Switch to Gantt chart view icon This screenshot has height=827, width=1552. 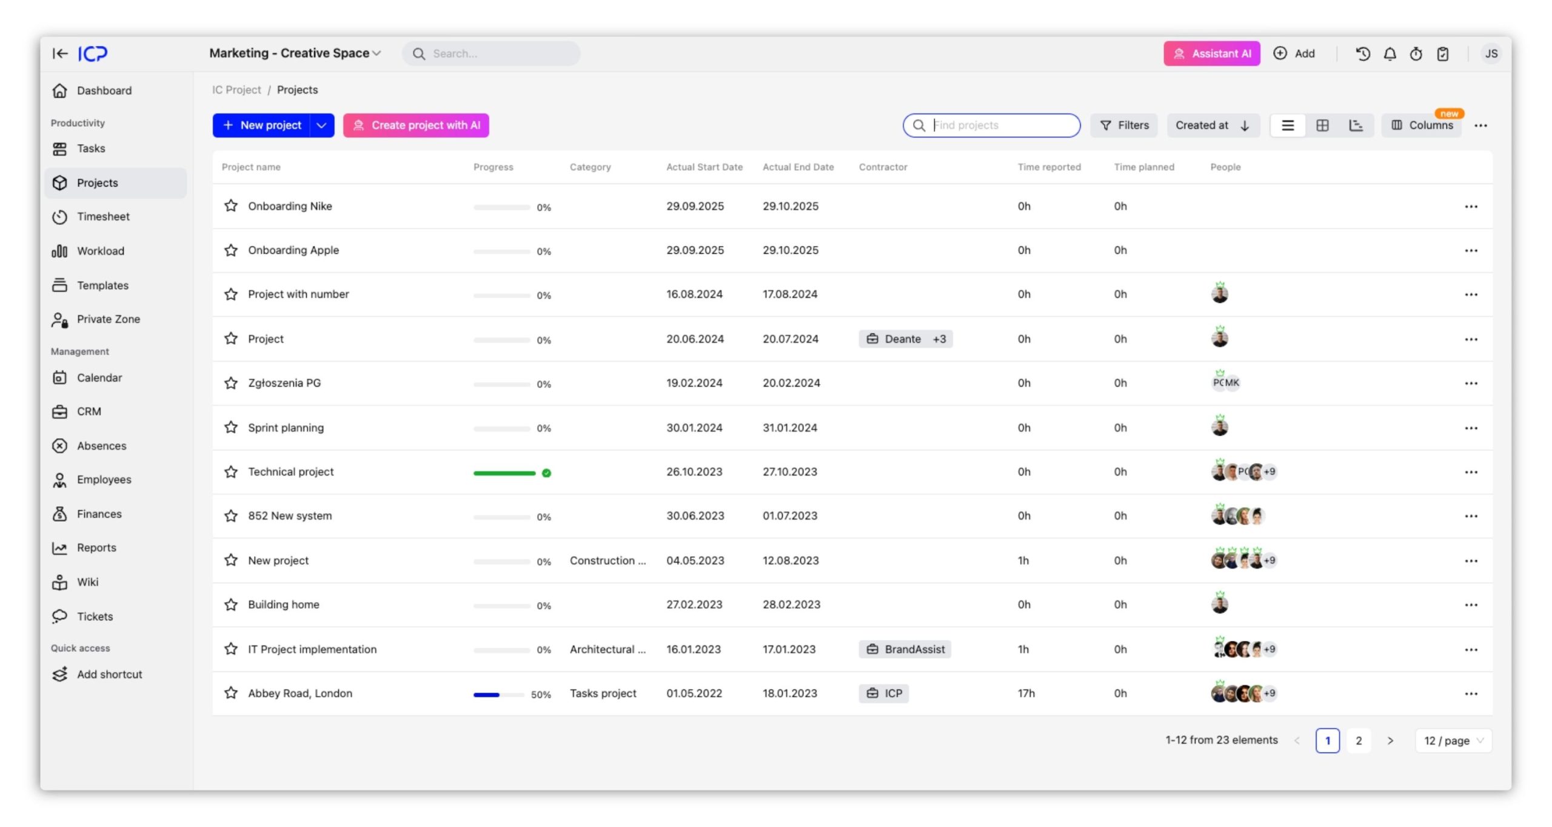(x=1356, y=125)
